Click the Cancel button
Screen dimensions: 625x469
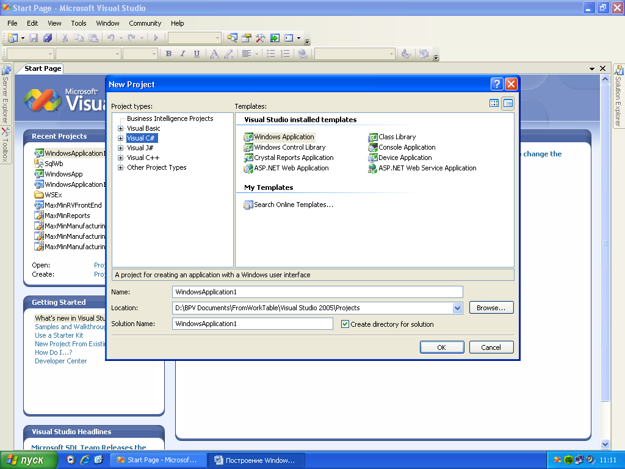tap(491, 347)
